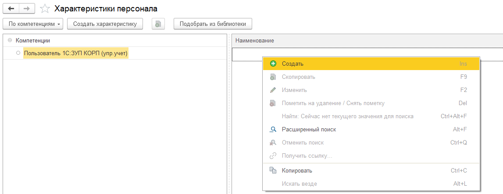Open the По компетенциям dropdown
503x194 pixels.
coord(33,24)
